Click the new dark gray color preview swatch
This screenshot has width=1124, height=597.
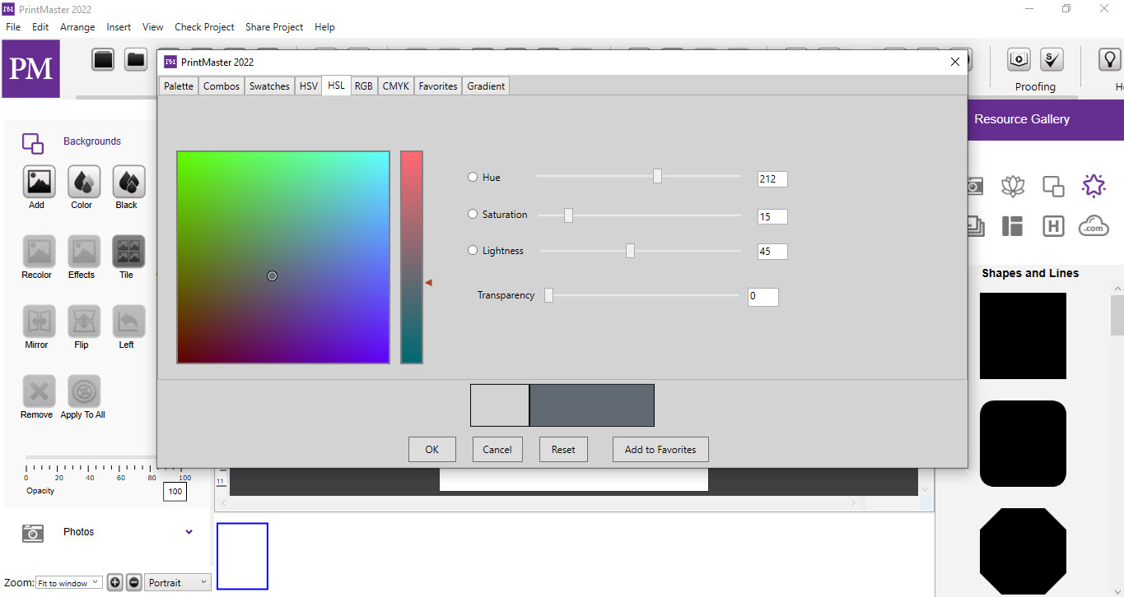click(592, 405)
